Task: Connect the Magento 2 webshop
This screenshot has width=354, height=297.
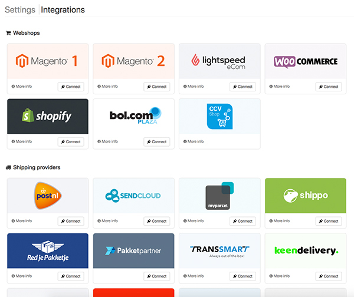Action: tap(157, 87)
